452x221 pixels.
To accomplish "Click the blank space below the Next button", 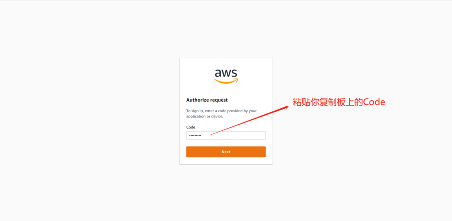I will (226, 161).
